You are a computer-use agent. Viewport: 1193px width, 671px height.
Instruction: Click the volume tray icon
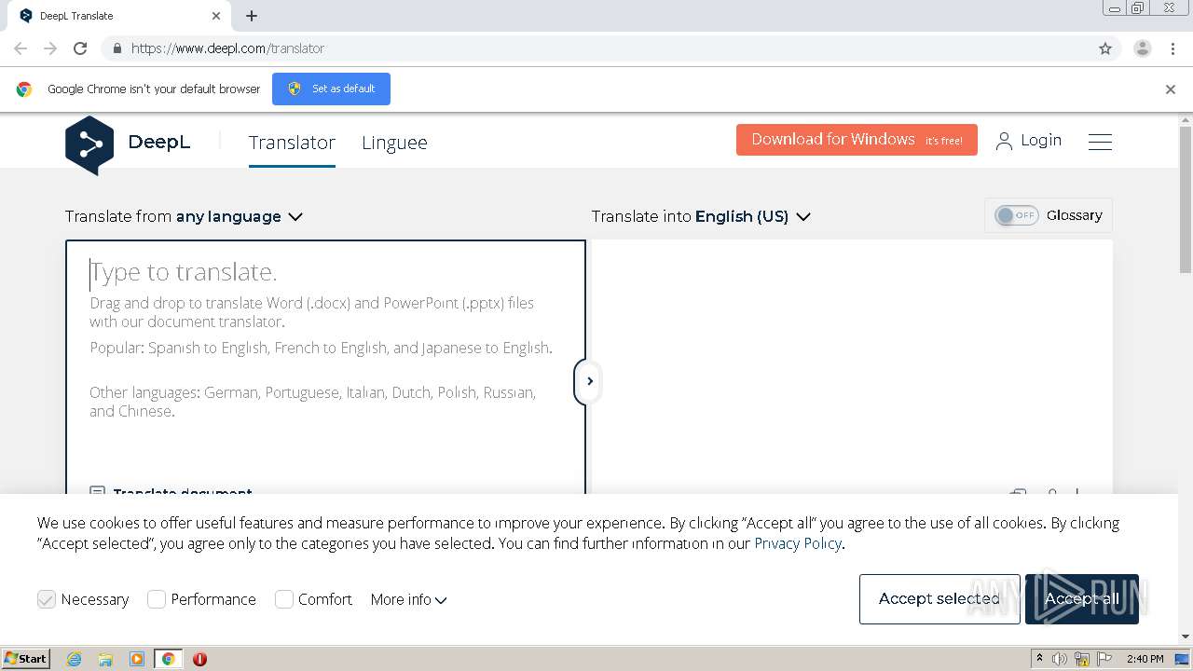1060,659
